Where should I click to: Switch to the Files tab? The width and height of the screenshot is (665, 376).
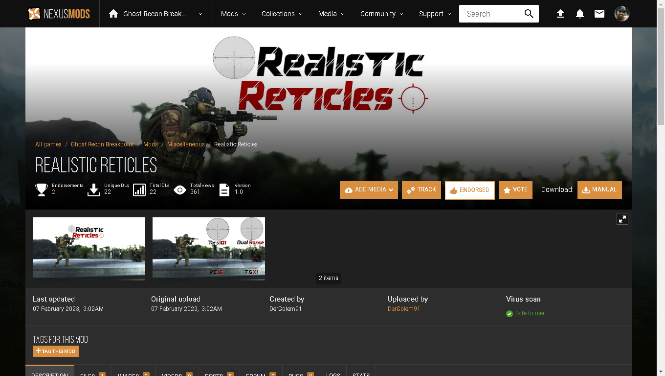click(x=93, y=371)
